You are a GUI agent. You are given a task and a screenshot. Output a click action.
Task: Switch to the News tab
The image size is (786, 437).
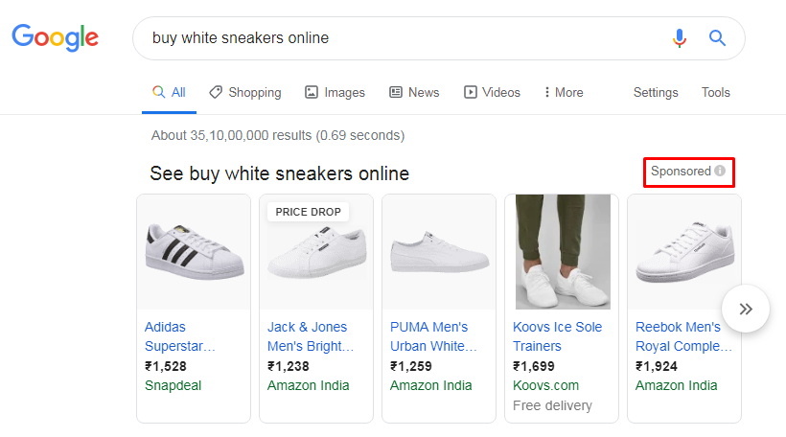pyautogui.click(x=414, y=92)
